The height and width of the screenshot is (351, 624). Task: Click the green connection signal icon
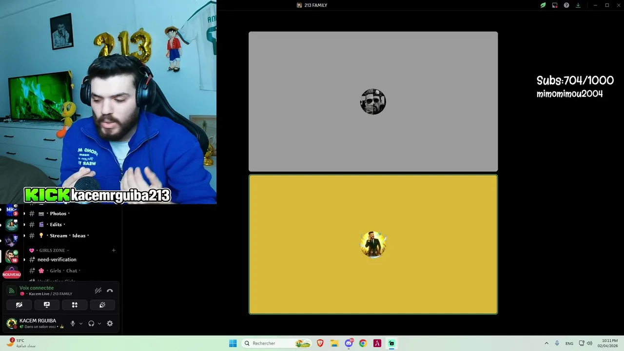tap(12, 291)
